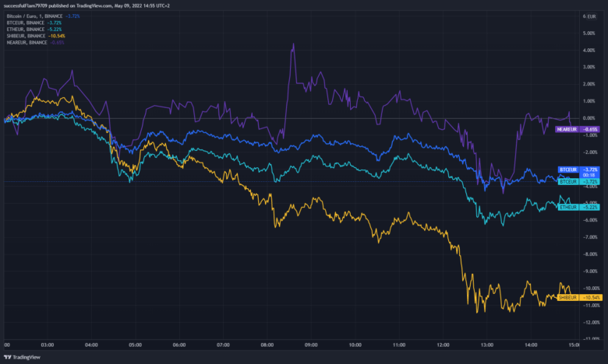Click the -8.00% mark on the price axis
This screenshot has width=608, height=364.
coord(589,254)
